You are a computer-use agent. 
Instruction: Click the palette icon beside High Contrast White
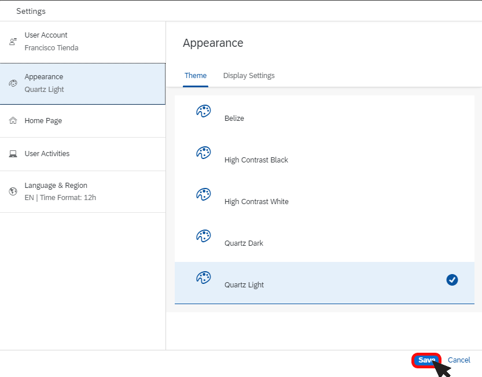204,194
